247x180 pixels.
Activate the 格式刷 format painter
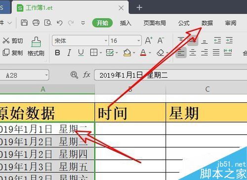click(36, 47)
